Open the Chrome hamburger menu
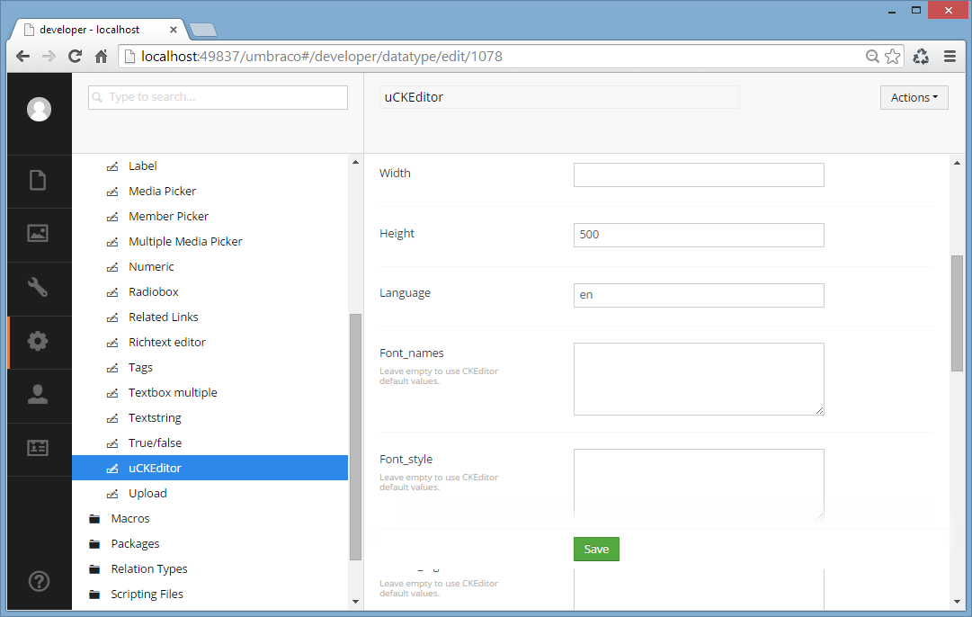Screen dimensions: 972x617 coord(950,57)
